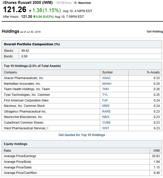Click Get Quotes for Top 10 Holdings
This screenshot has width=163, height=178.
coord(82,135)
